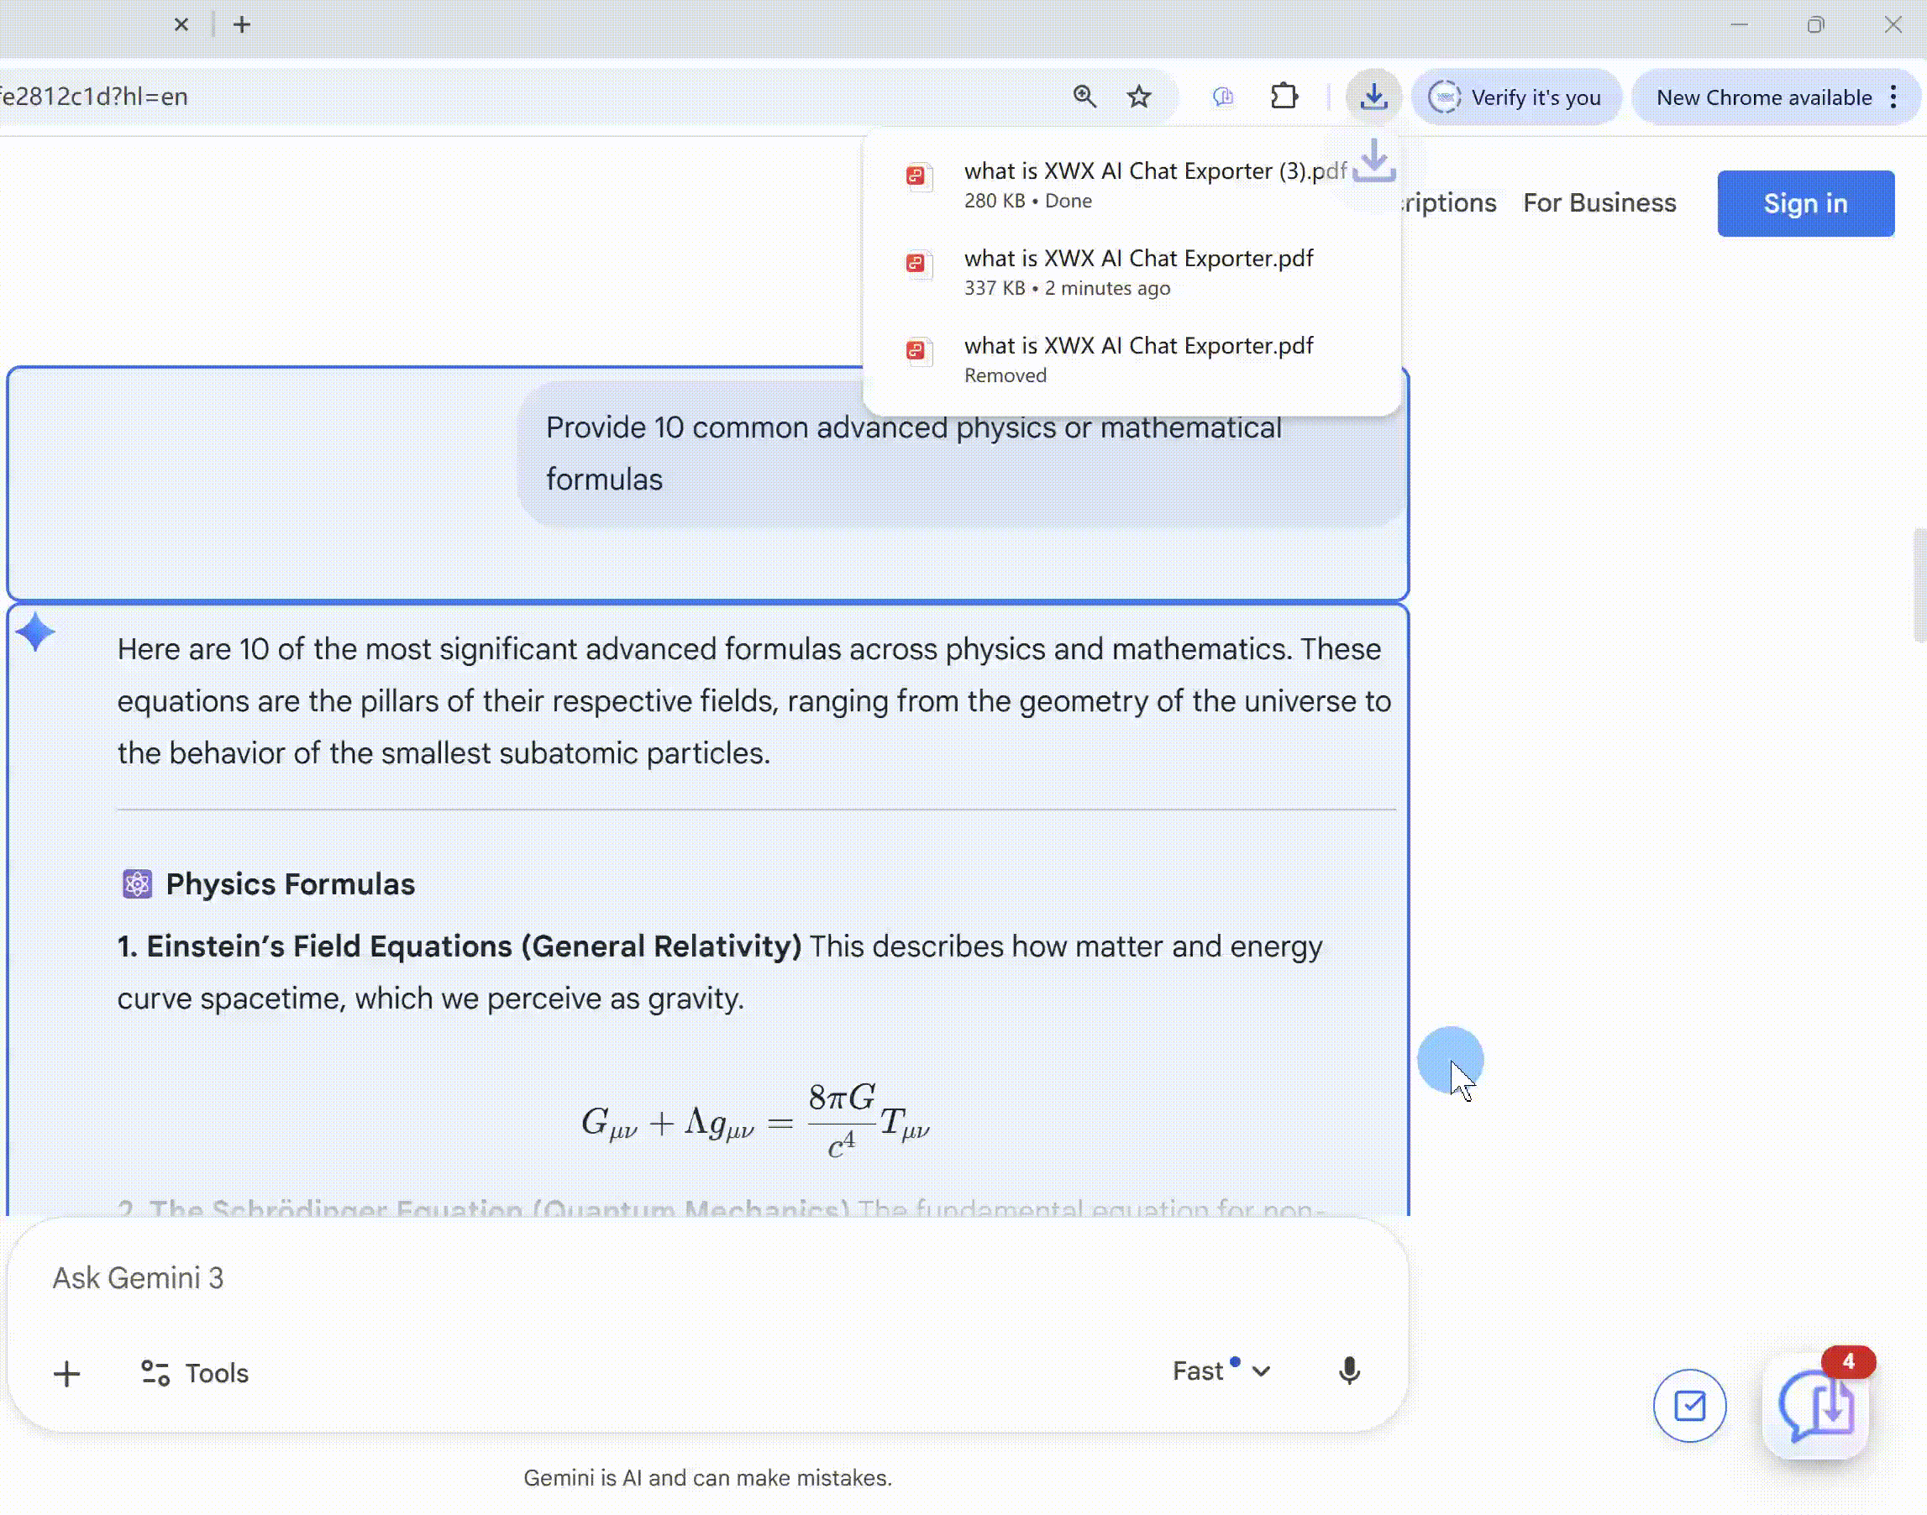
Task: Open the Extensions puzzle icon
Action: (1284, 96)
